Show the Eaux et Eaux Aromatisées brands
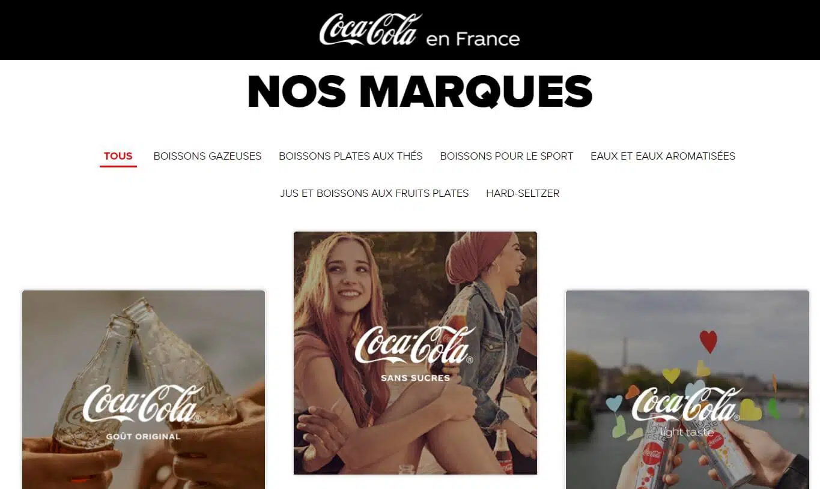 tap(663, 156)
